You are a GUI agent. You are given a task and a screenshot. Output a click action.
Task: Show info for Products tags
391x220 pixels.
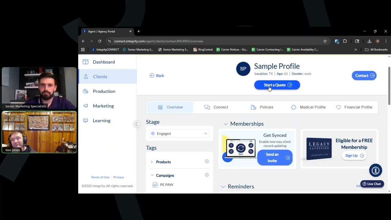pyautogui.click(x=207, y=162)
